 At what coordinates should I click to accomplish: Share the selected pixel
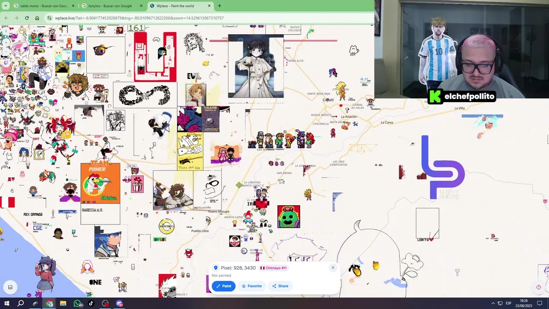[280, 286]
